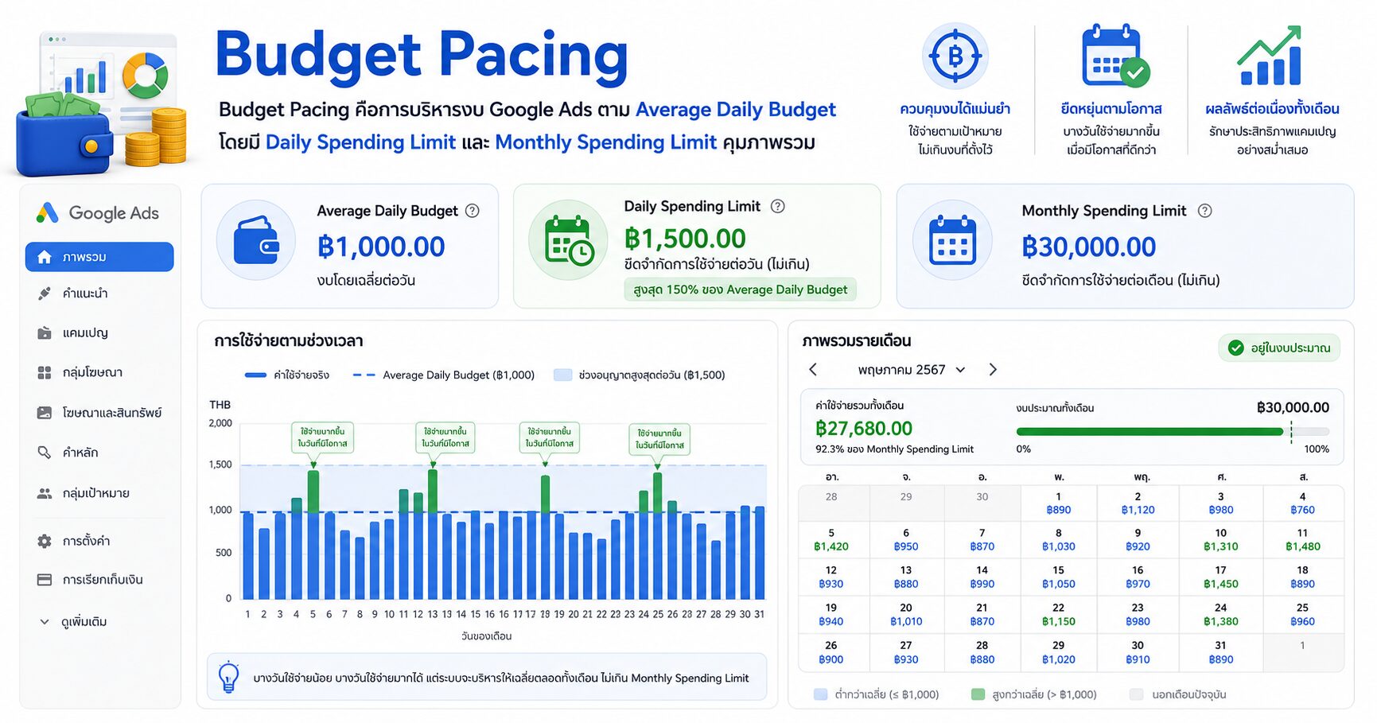Click the growth chart icon ผลลัพธ์ต่อเนื่องทั้งเดือน
This screenshot has width=1377, height=723.
(x=1270, y=56)
